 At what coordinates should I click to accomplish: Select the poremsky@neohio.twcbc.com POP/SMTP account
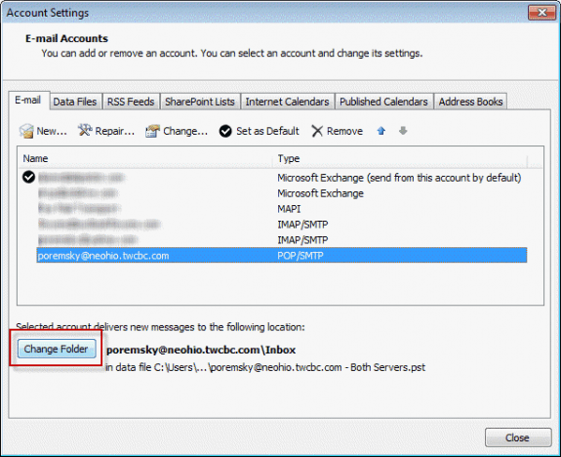click(x=282, y=256)
